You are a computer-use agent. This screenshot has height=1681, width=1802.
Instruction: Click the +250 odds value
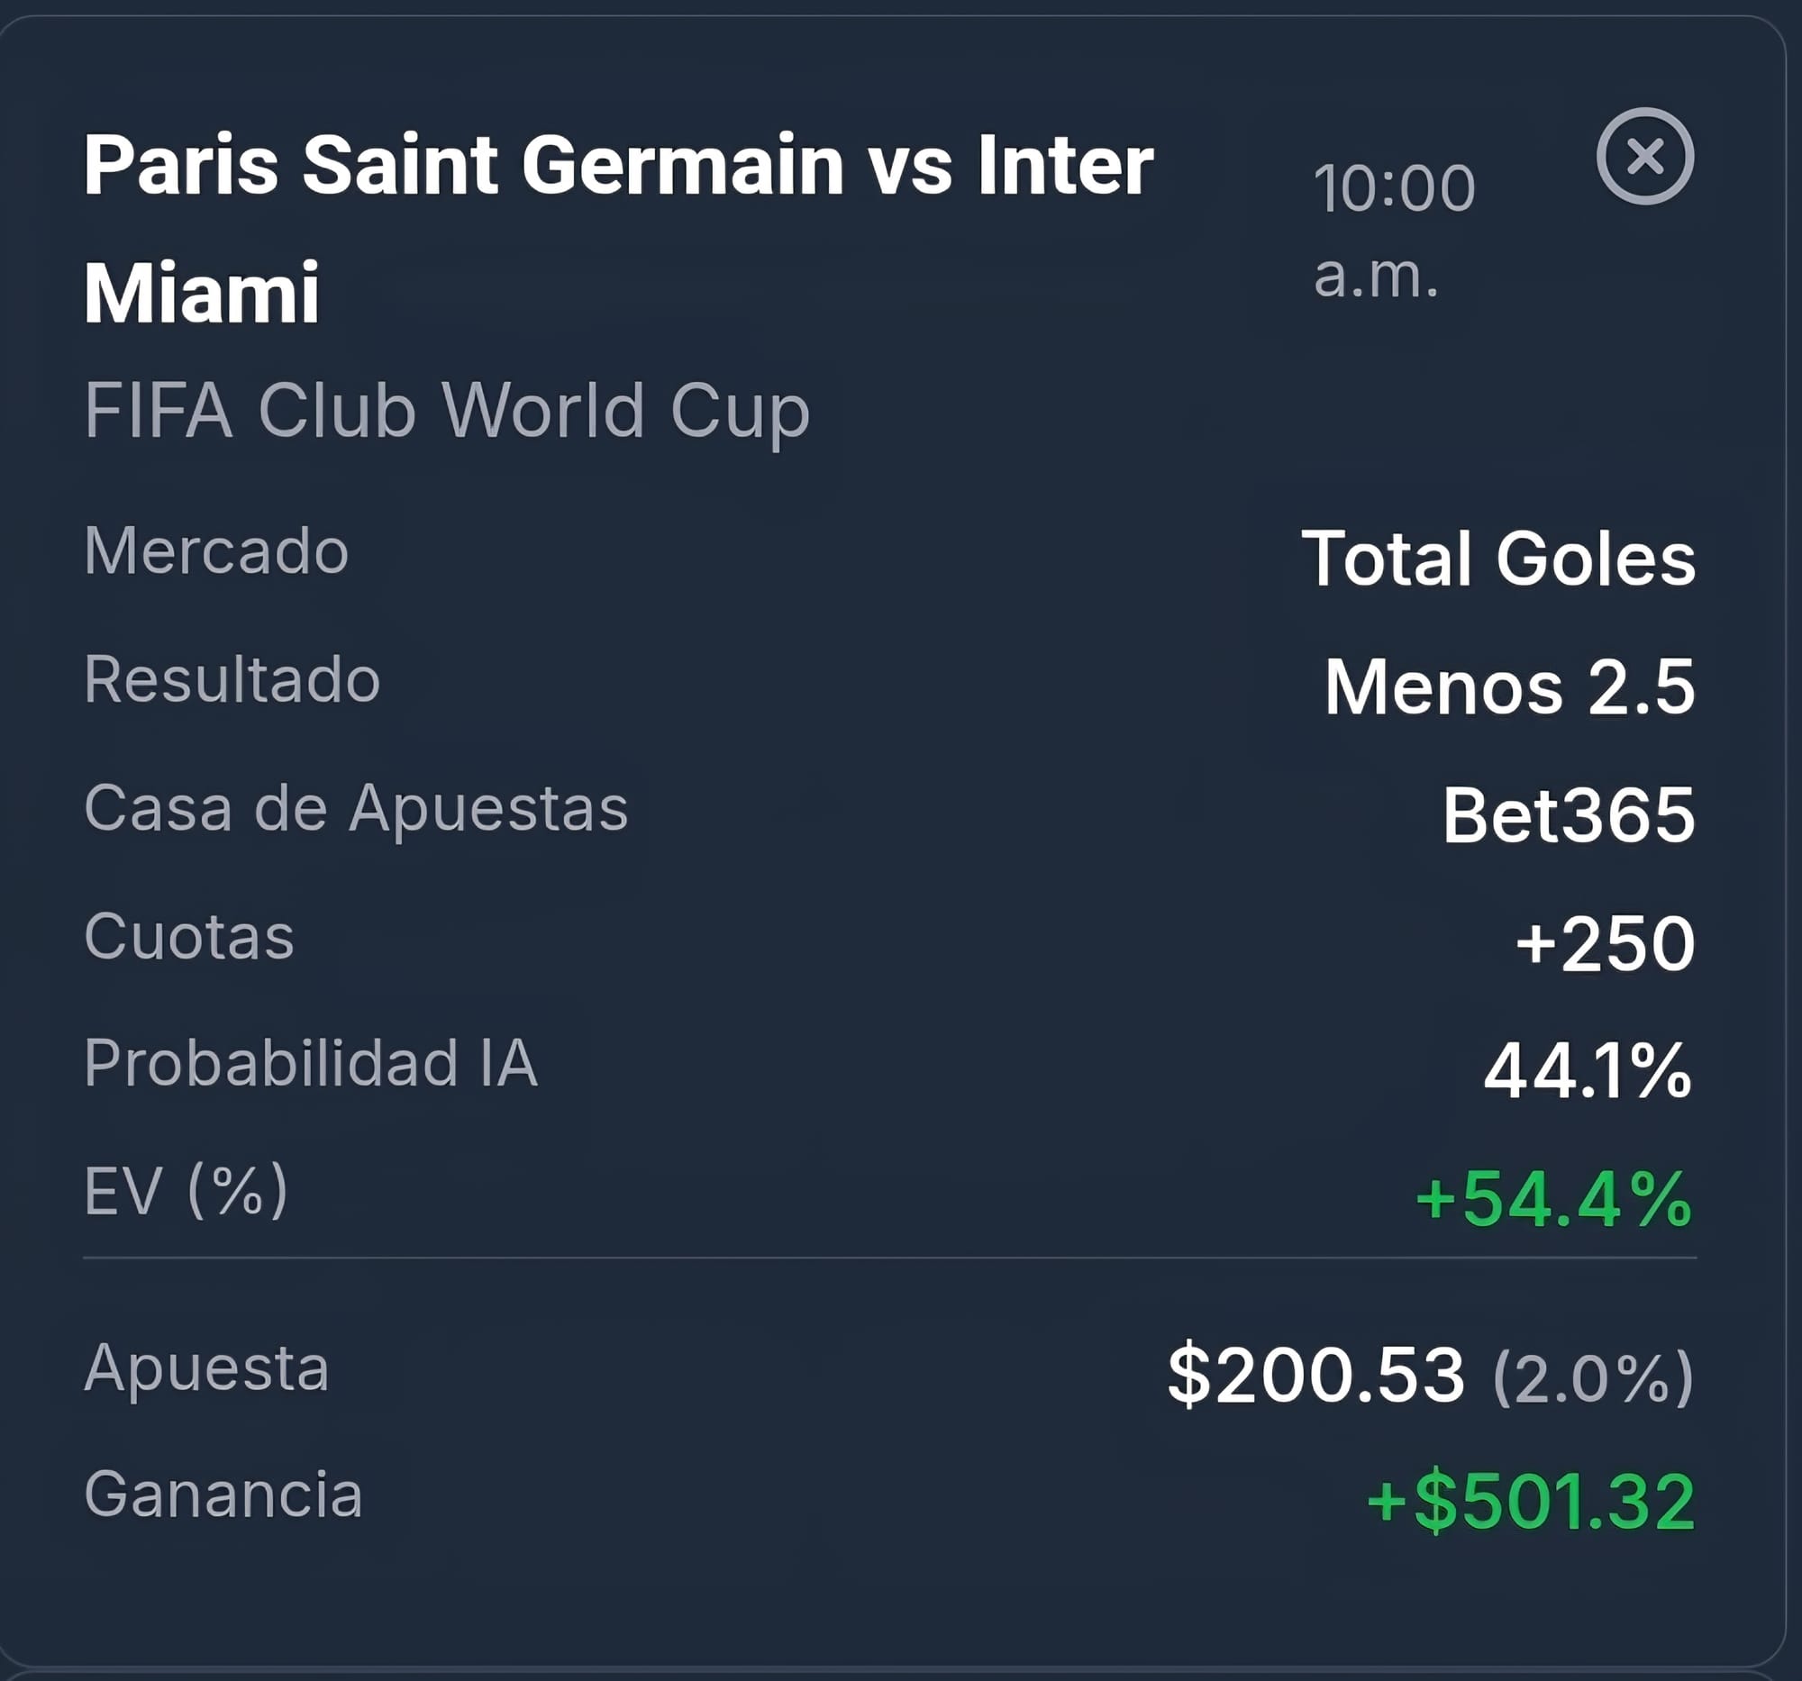coord(1605,943)
